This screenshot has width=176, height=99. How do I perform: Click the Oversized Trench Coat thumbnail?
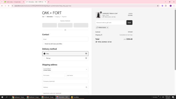click(98, 15)
